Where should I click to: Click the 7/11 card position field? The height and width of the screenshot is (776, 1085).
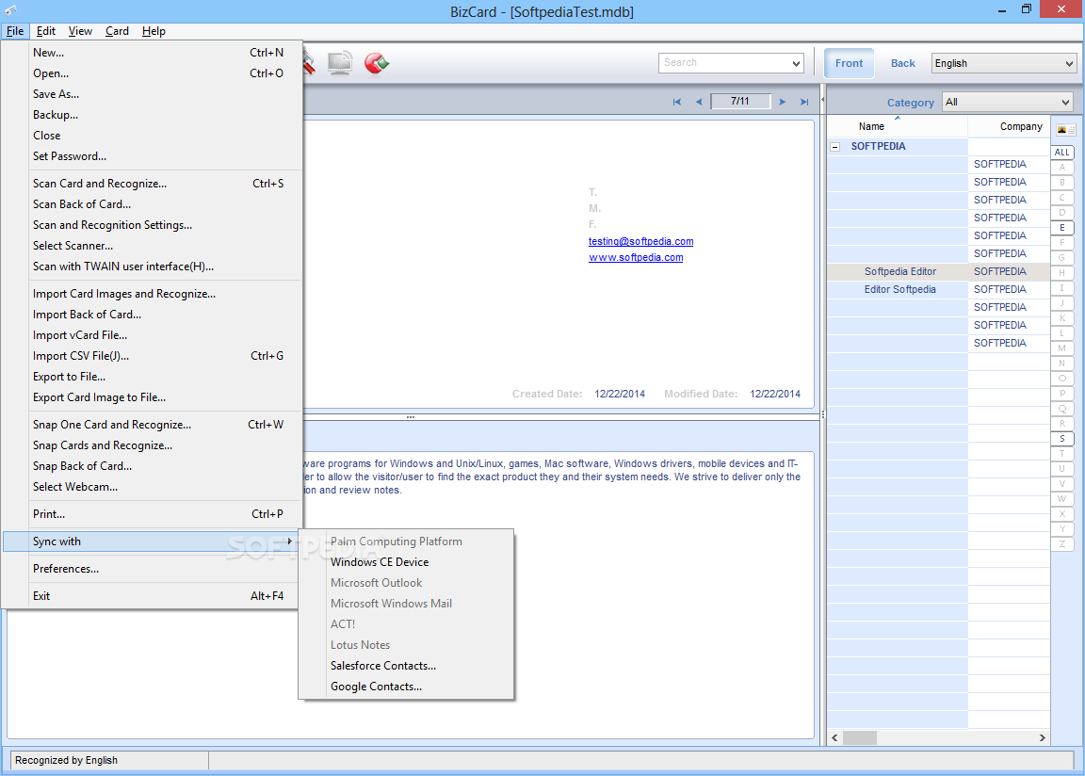[x=740, y=101]
